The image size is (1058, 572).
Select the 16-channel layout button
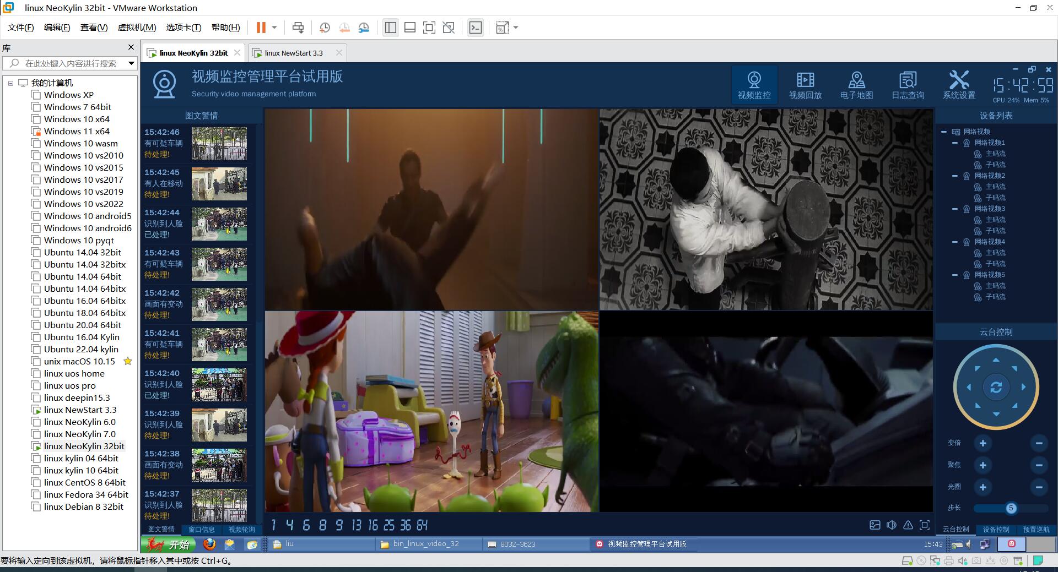click(373, 525)
